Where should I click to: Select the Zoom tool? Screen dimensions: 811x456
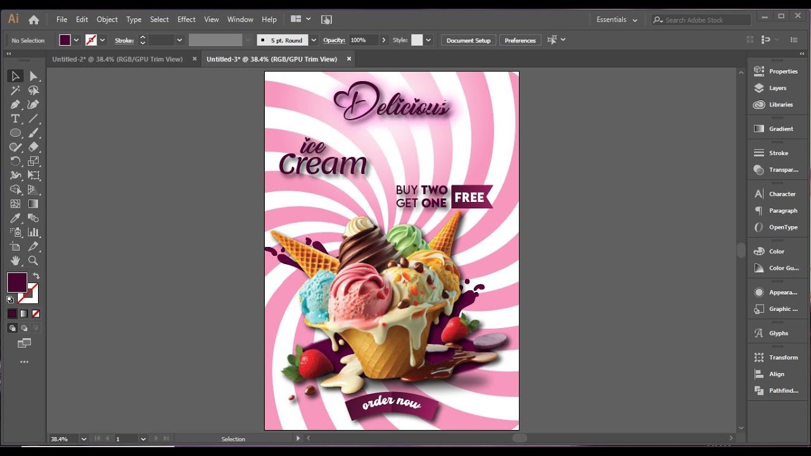click(34, 260)
